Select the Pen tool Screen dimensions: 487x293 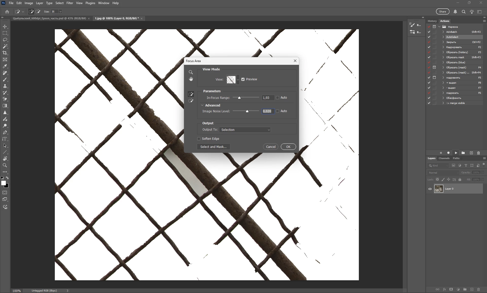[x=5, y=132]
